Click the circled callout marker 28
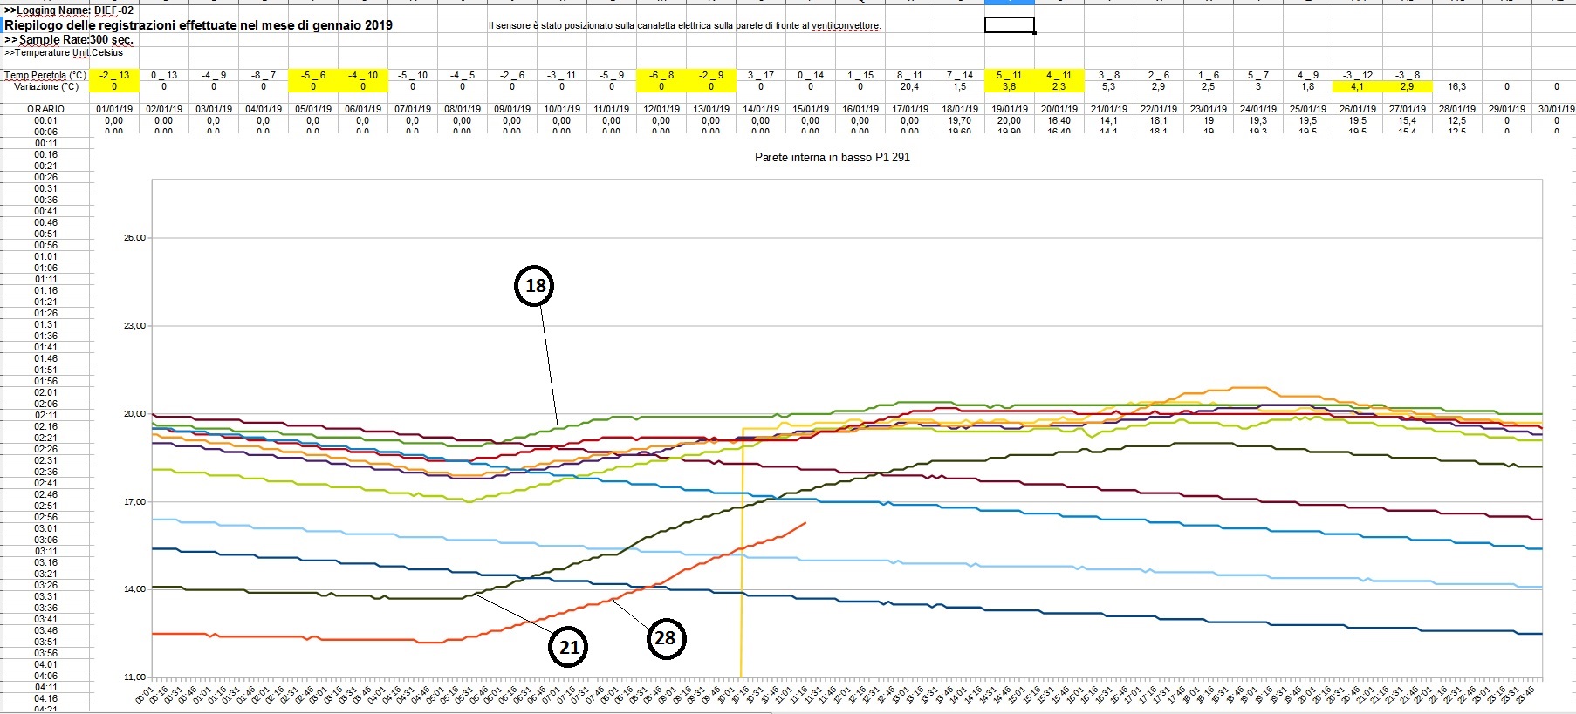 (665, 638)
